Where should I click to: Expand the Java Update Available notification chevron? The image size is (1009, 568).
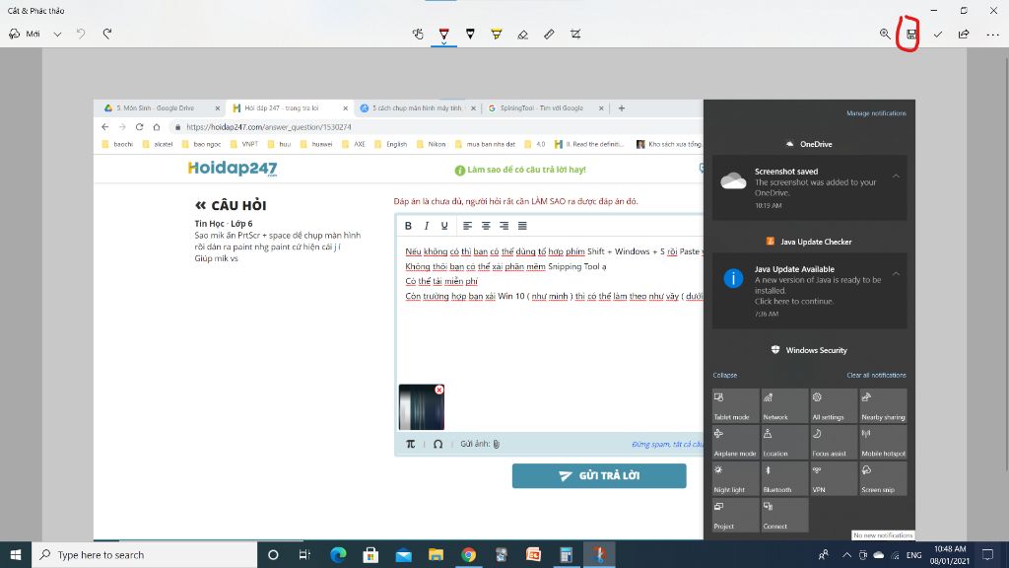896,274
